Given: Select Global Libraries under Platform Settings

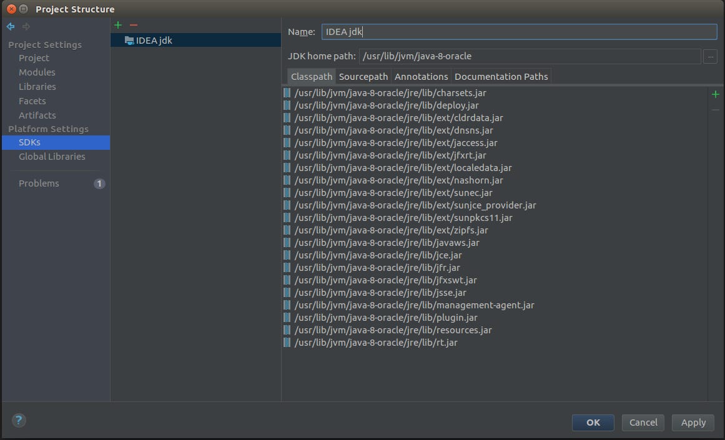Looking at the screenshot, I should 52,156.
